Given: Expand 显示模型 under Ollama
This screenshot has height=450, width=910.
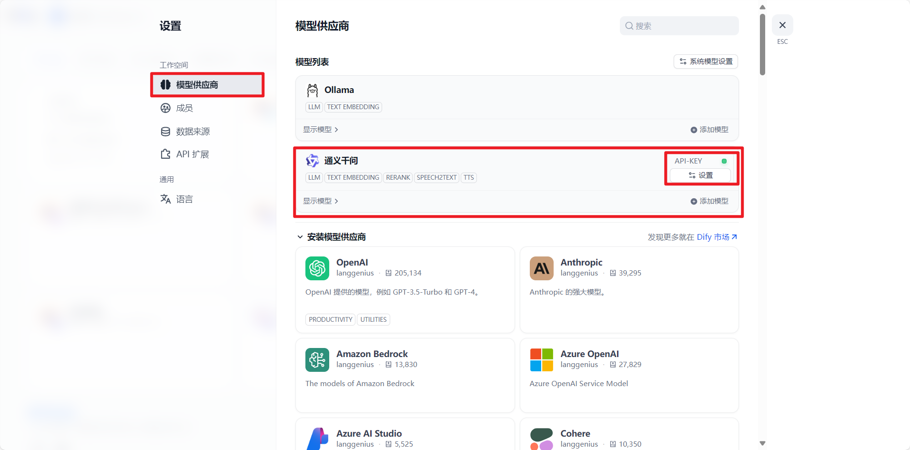Looking at the screenshot, I should 321,130.
